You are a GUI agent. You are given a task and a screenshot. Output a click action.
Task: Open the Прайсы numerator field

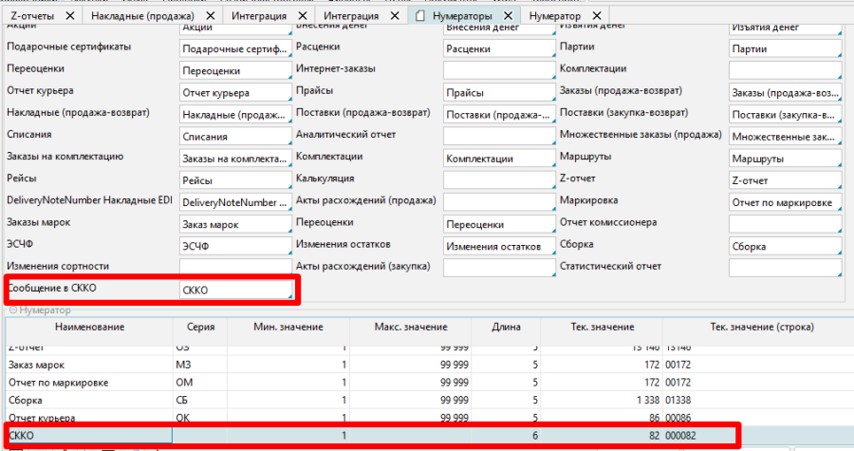[498, 92]
